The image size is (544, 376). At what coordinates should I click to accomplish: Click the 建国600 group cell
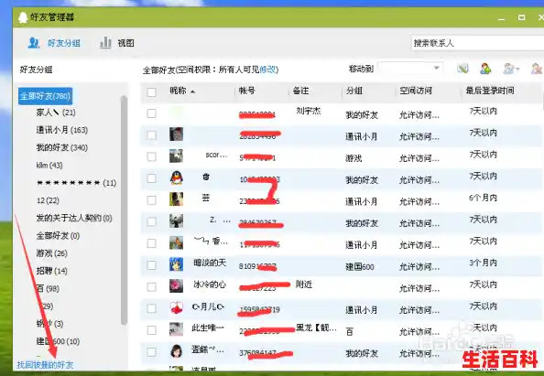[x=360, y=267]
